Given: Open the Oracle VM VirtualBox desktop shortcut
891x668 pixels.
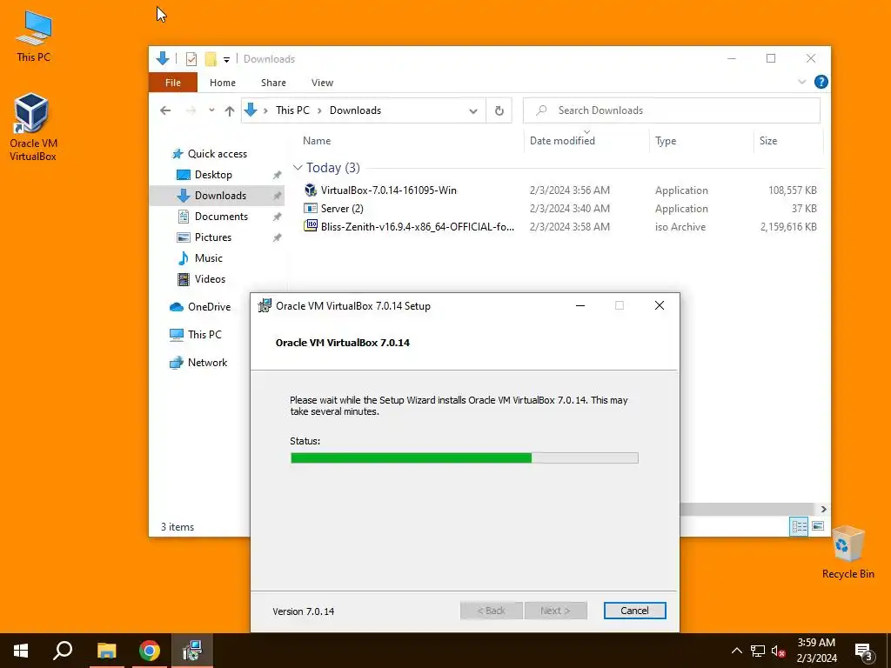Looking at the screenshot, I should [x=32, y=127].
